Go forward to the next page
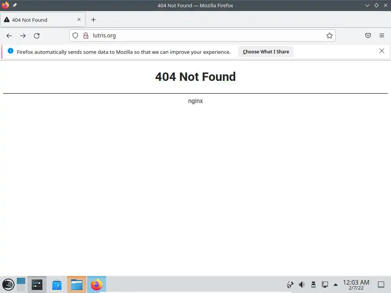This screenshot has height=293, width=391. point(23,35)
